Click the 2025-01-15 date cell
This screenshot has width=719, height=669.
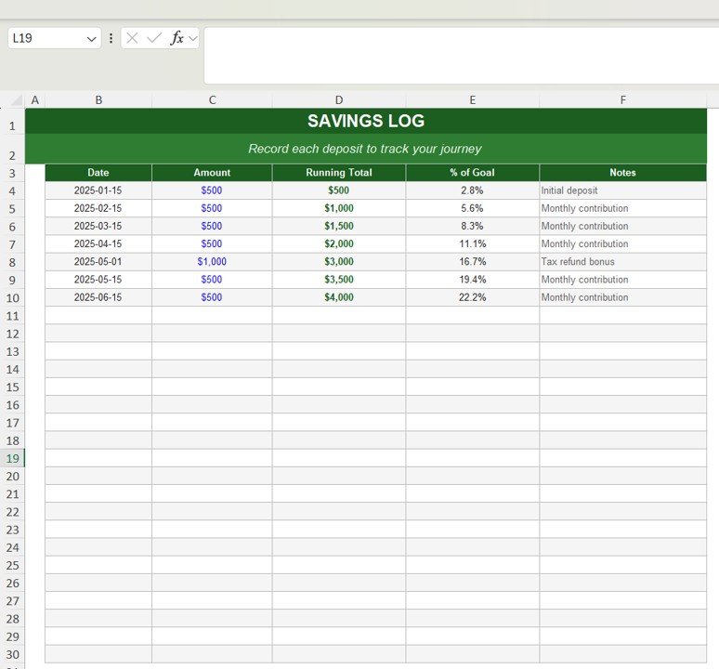pos(98,190)
